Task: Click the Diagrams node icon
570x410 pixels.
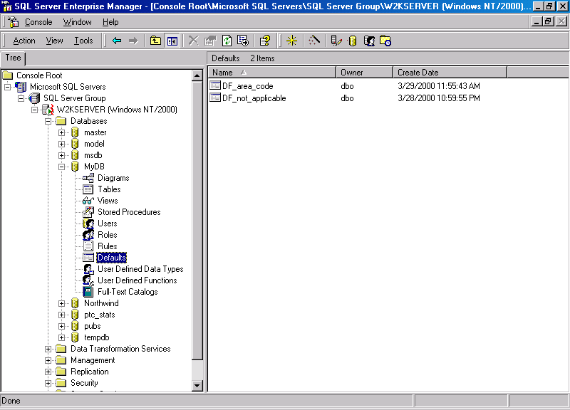Action: pos(88,178)
